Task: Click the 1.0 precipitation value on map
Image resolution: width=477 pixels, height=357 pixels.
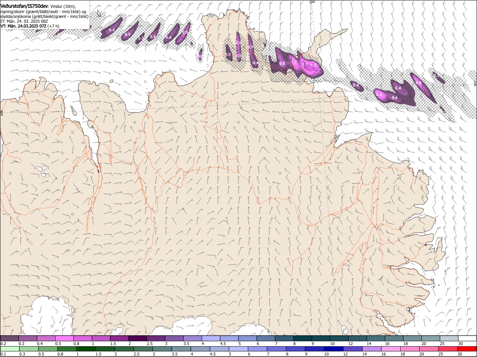Action: [x=314, y=65]
